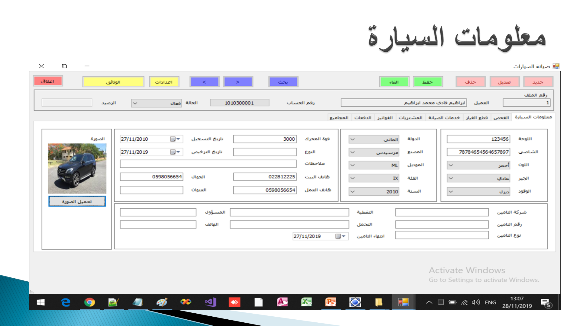Click the تحميل الصورة upload image button
This screenshot has height=326, width=580.
pyautogui.click(x=77, y=201)
